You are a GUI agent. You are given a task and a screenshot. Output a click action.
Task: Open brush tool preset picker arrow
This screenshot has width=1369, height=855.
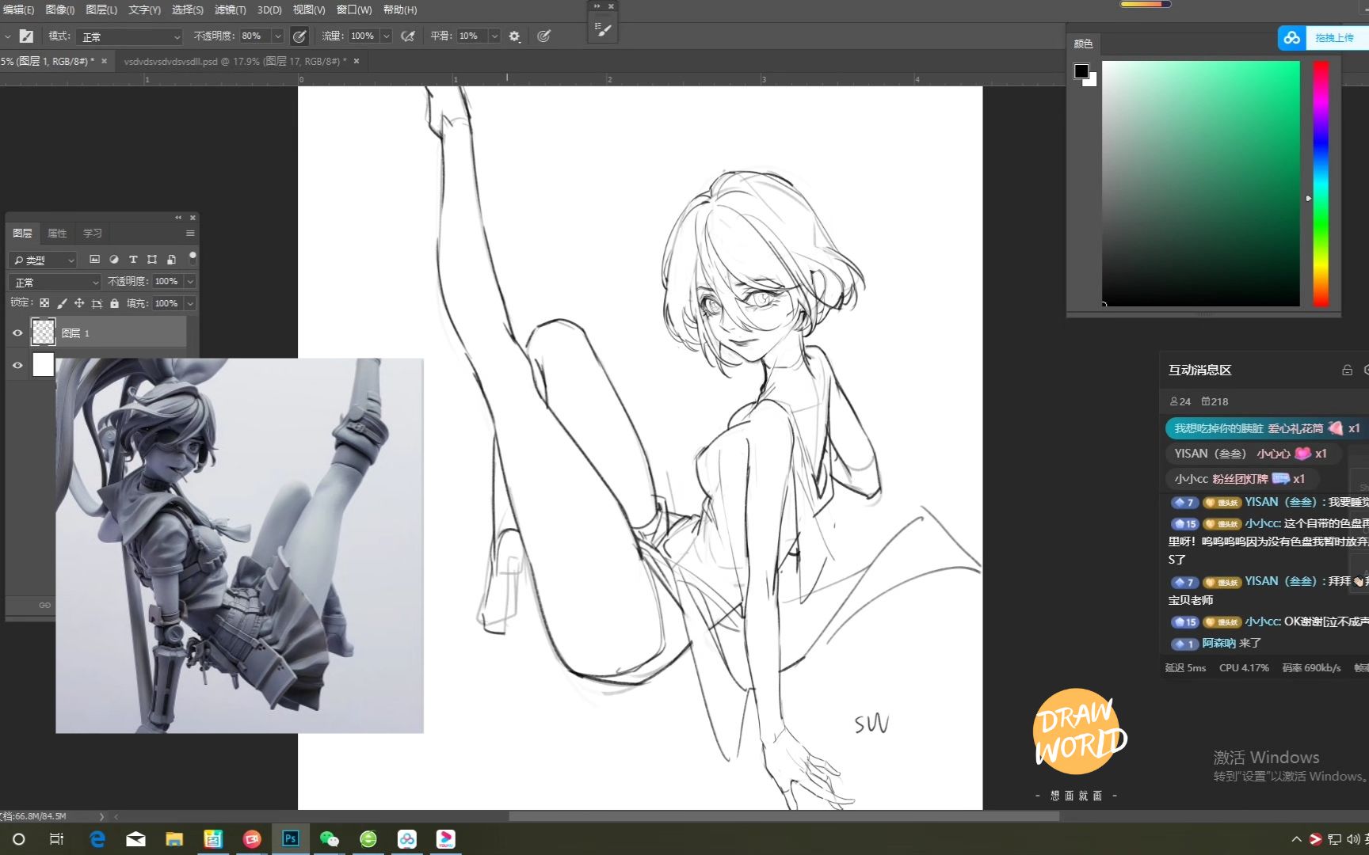(x=8, y=36)
